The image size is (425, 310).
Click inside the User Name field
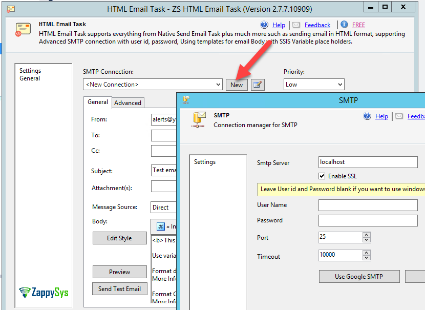click(x=367, y=205)
